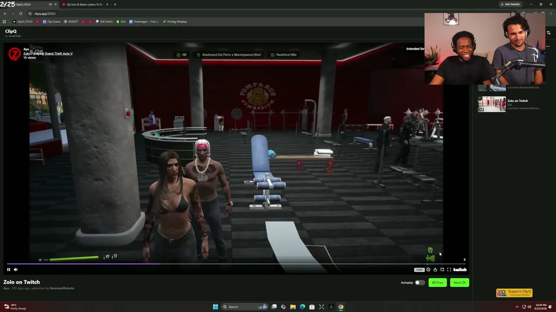This screenshot has height=312, width=556.
Task: Open the Support ClipQ donate banner
Action: pyautogui.click(x=514, y=293)
